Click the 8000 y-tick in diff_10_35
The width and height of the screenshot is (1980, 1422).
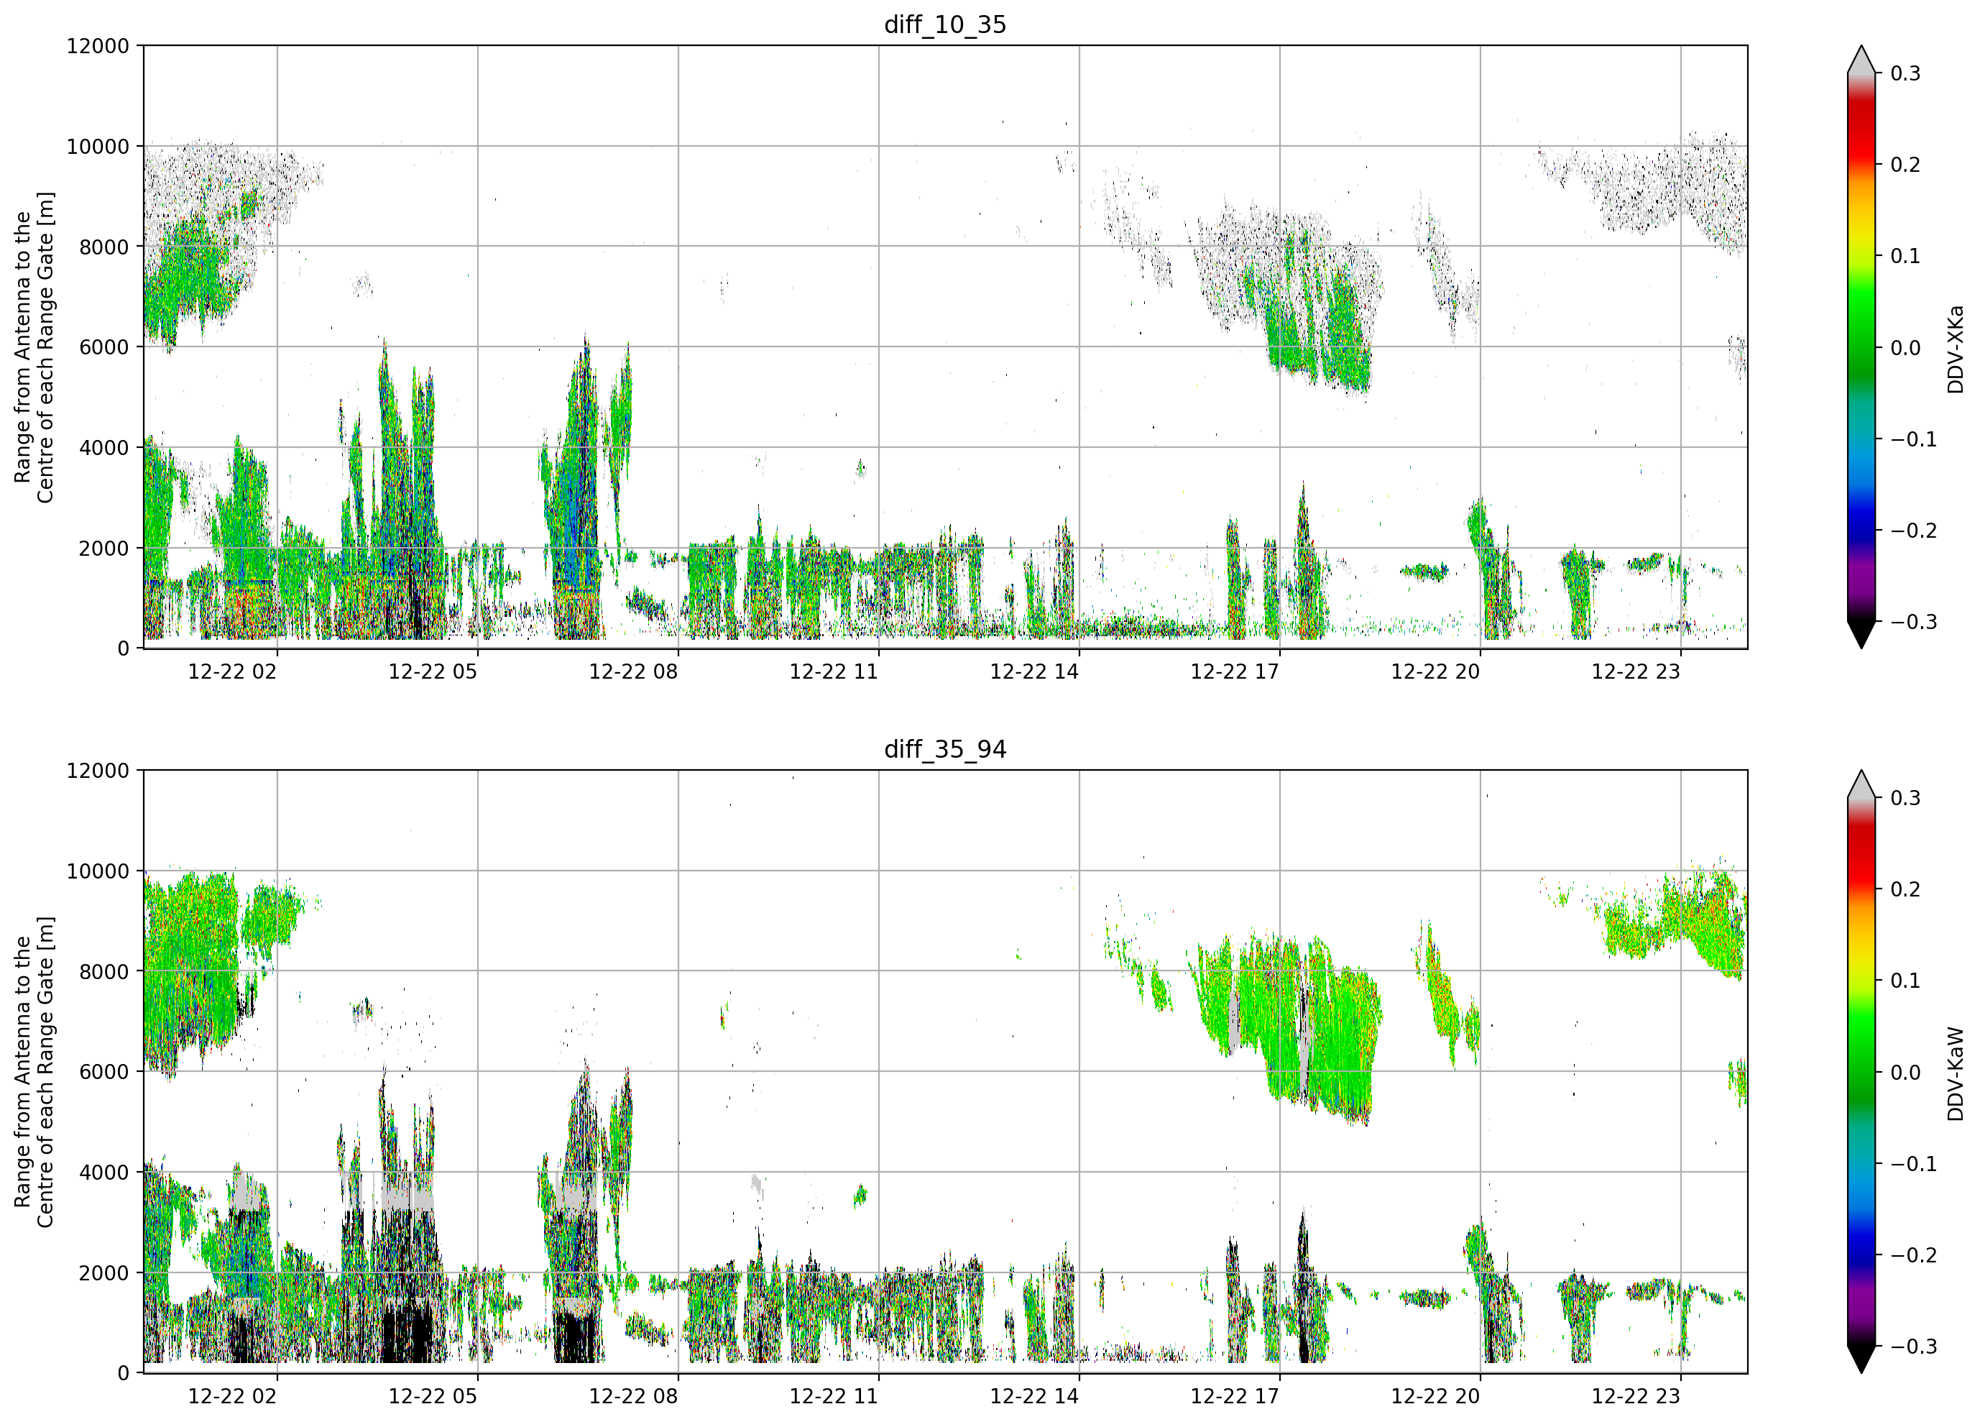click(104, 247)
